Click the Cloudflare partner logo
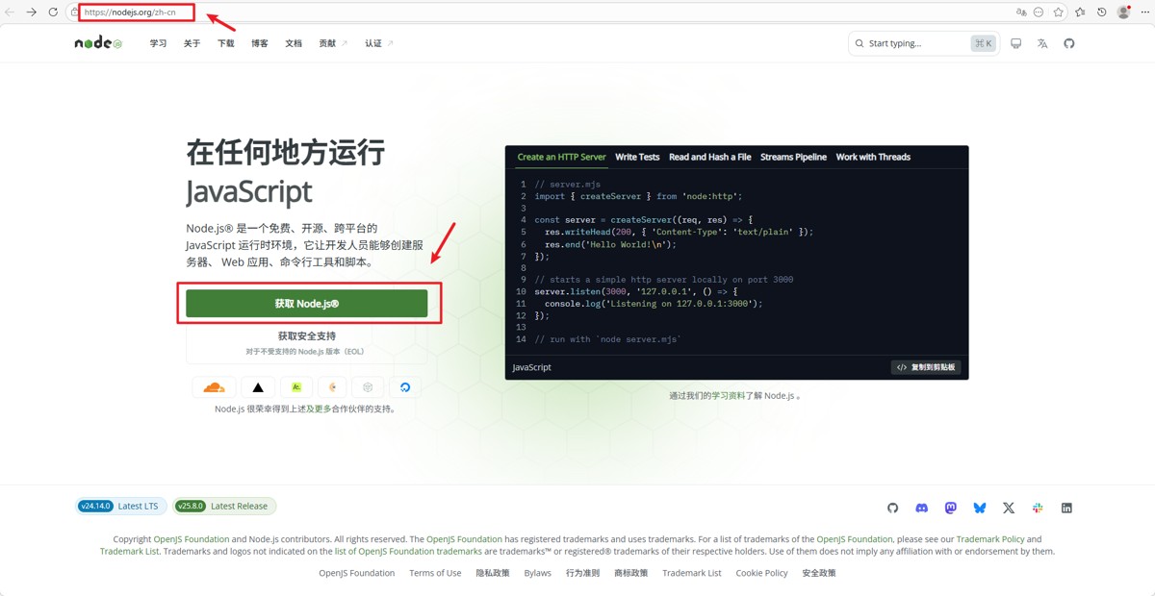 tap(214, 387)
